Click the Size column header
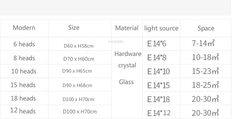 [74, 27]
